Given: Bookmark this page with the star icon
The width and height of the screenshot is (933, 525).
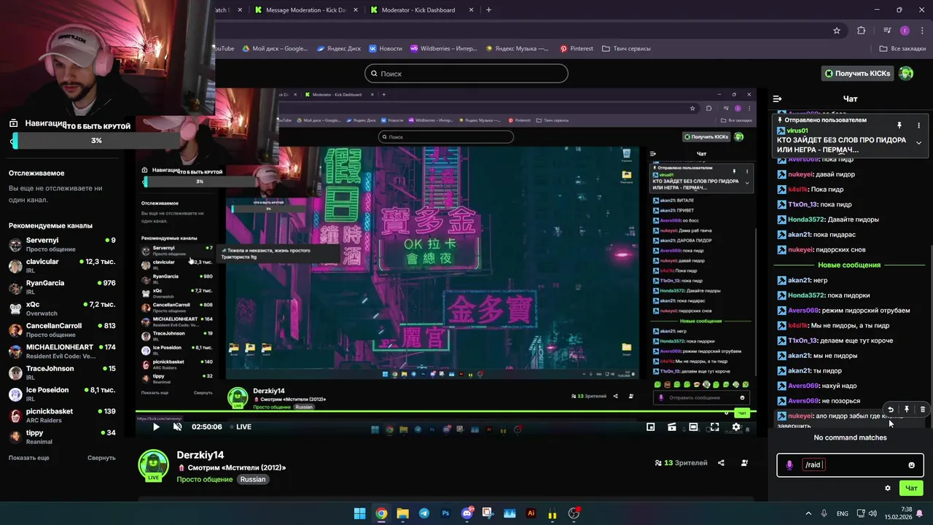Looking at the screenshot, I should click(837, 31).
